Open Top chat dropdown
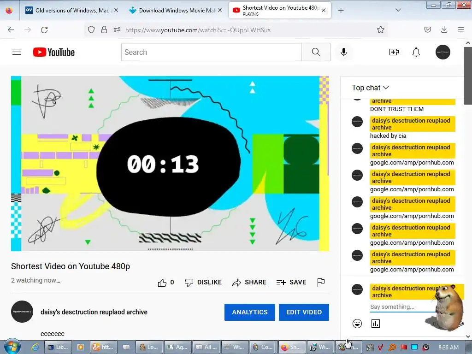This screenshot has width=472, height=354. [x=370, y=88]
